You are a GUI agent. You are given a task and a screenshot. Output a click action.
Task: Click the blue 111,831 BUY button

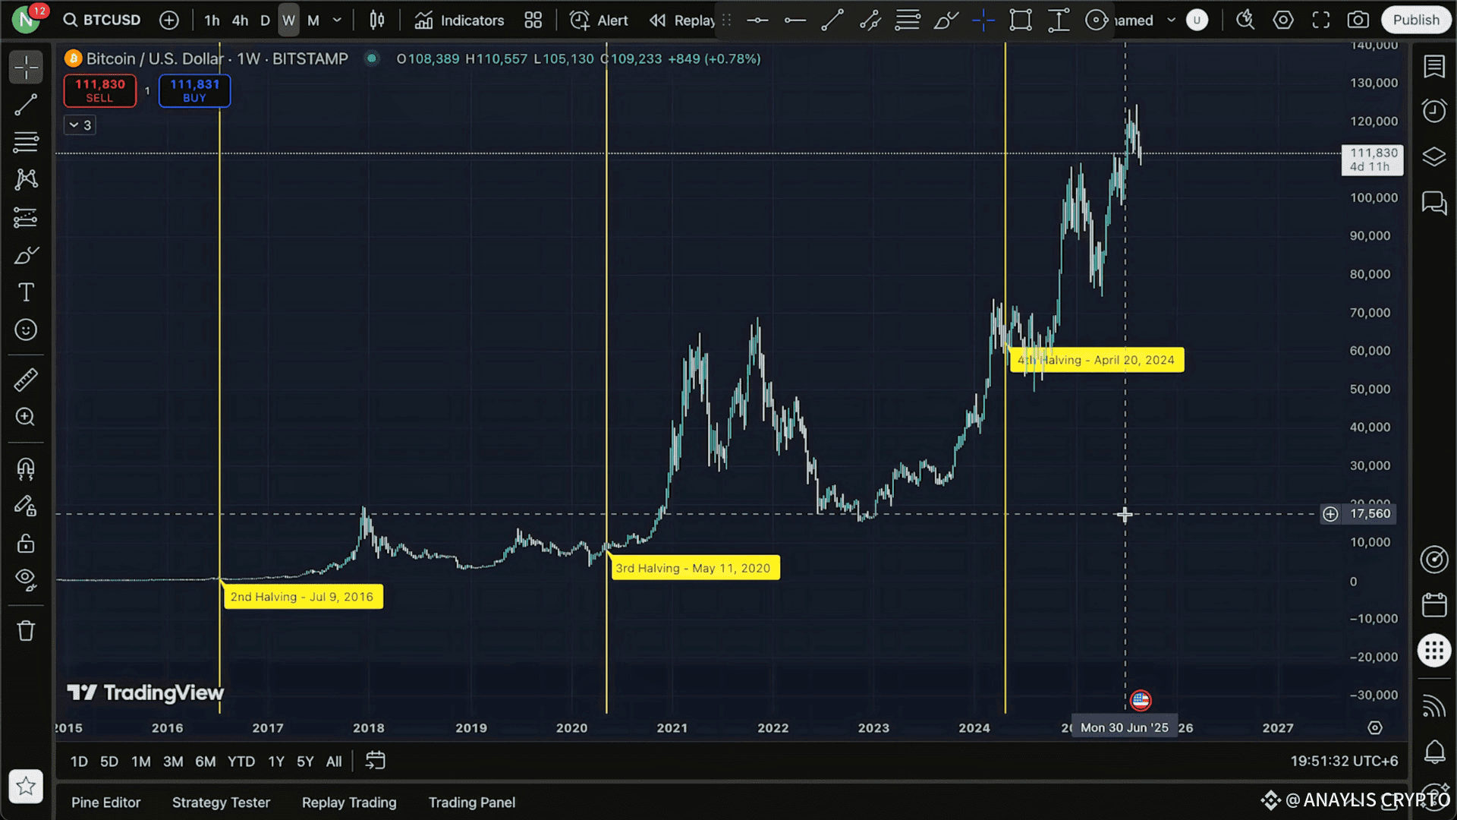point(194,90)
